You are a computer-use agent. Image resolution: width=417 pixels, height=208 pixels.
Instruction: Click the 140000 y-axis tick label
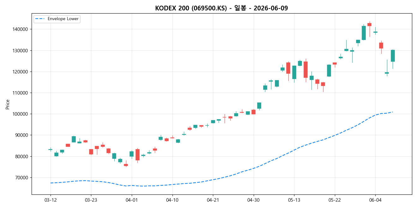21,29
